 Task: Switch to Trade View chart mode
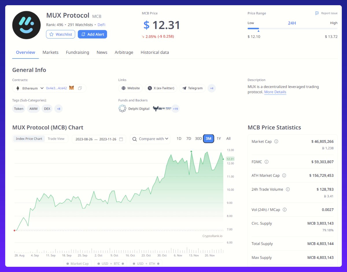56,139
